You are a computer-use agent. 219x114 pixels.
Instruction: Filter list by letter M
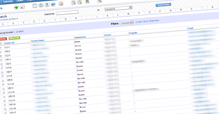click(128, 14)
